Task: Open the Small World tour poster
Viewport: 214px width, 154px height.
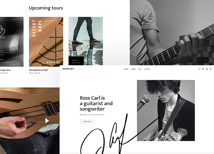Action: (x=86, y=41)
